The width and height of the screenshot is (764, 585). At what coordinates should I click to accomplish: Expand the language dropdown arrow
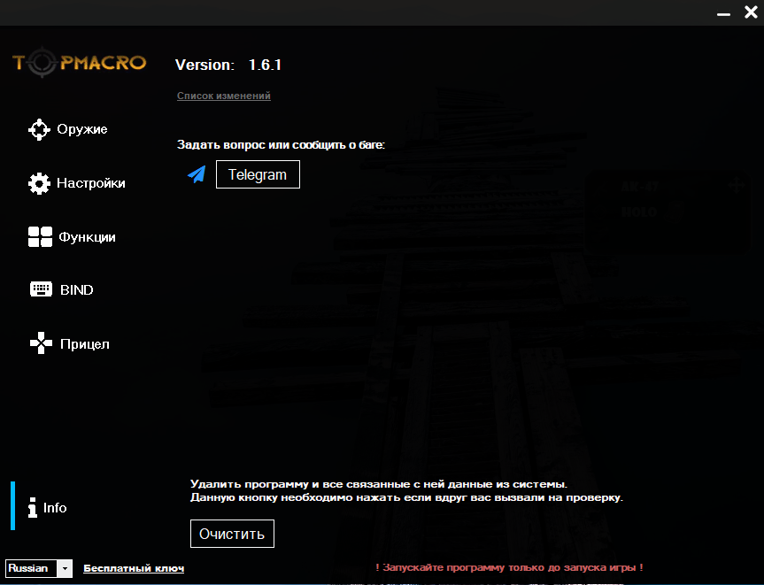(65, 568)
